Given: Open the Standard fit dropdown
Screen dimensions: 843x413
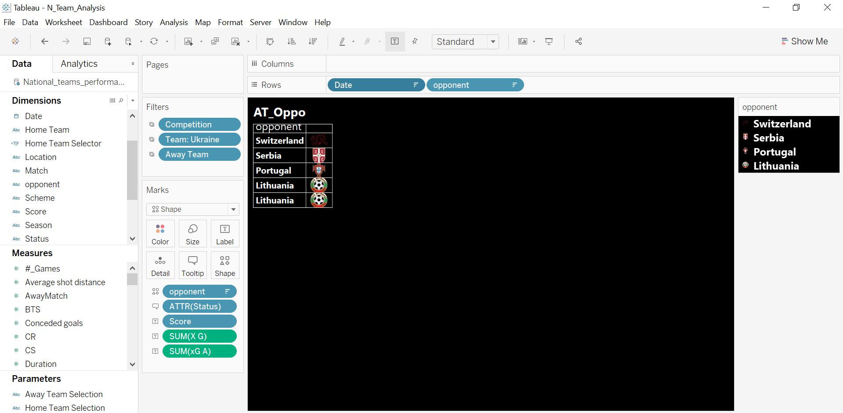Looking at the screenshot, I should click(493, 41).
